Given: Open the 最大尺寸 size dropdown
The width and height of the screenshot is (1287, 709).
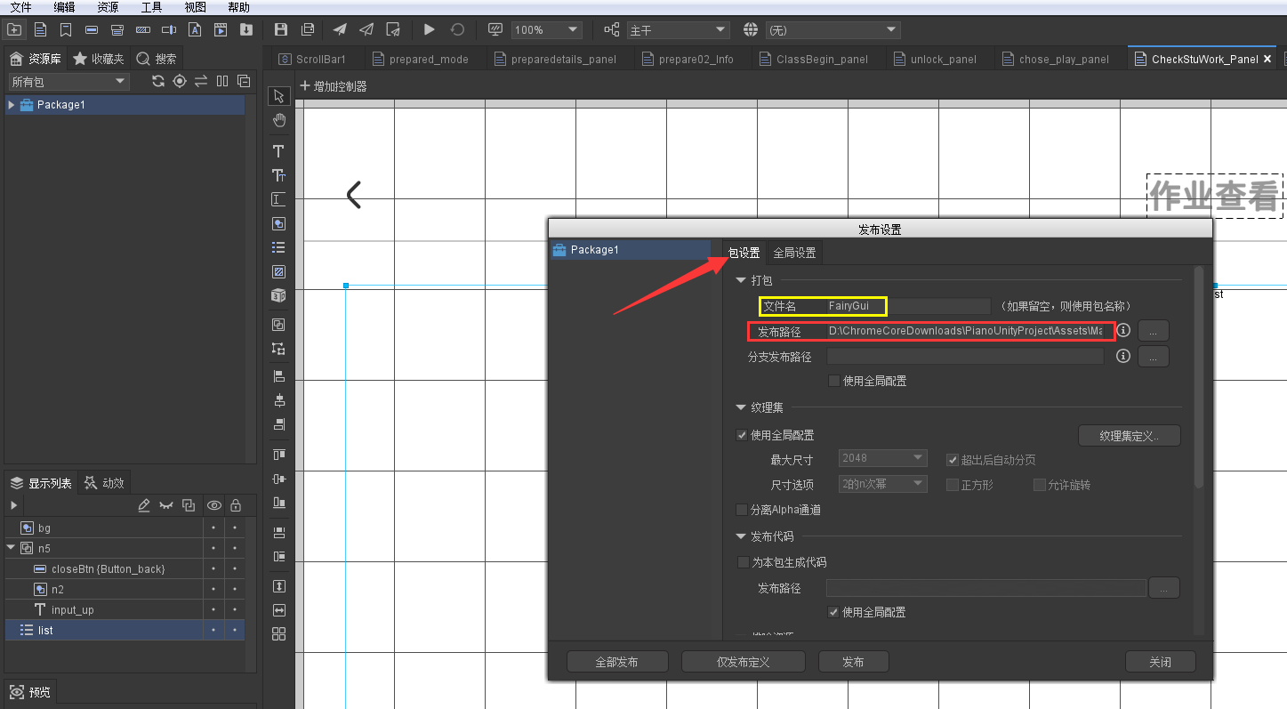Looking at the screenshot, I should tap(881, 457).
